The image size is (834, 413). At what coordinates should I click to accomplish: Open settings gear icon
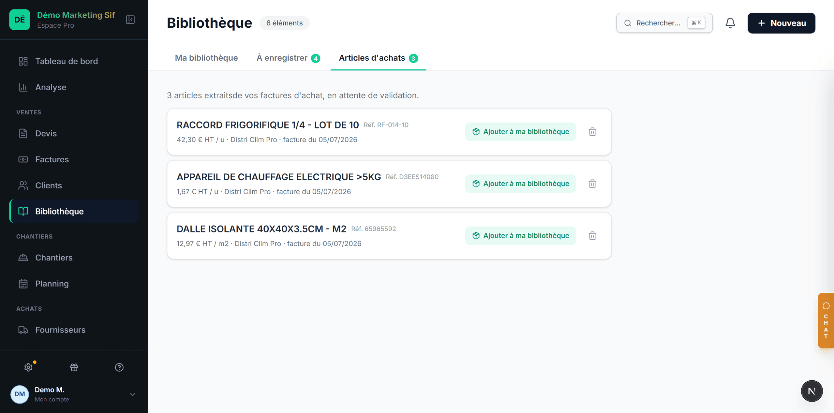[28, 367]
